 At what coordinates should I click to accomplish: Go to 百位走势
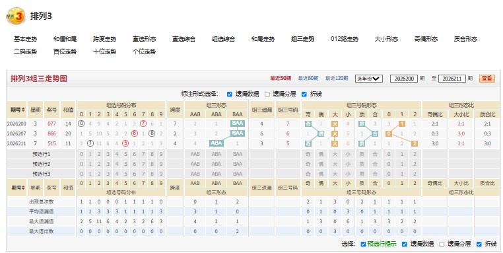coord(65,52)
